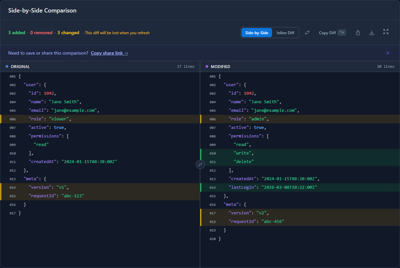Image resolution: width=400 pixels, height=268 pixels.
Task: Open the share diff icon
Action: click(358, 33)
